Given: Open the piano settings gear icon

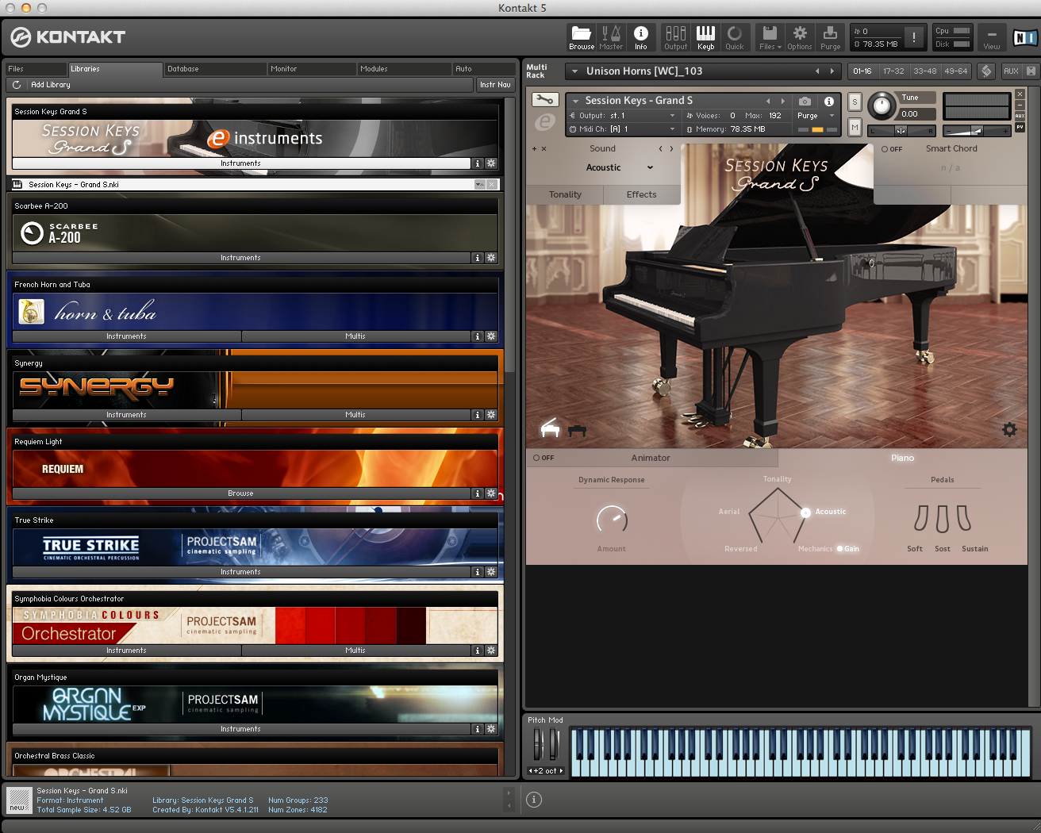Looking at the screenshot, I should click(x=1009, y=429).
